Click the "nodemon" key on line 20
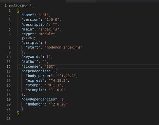 tap(35, 104)
